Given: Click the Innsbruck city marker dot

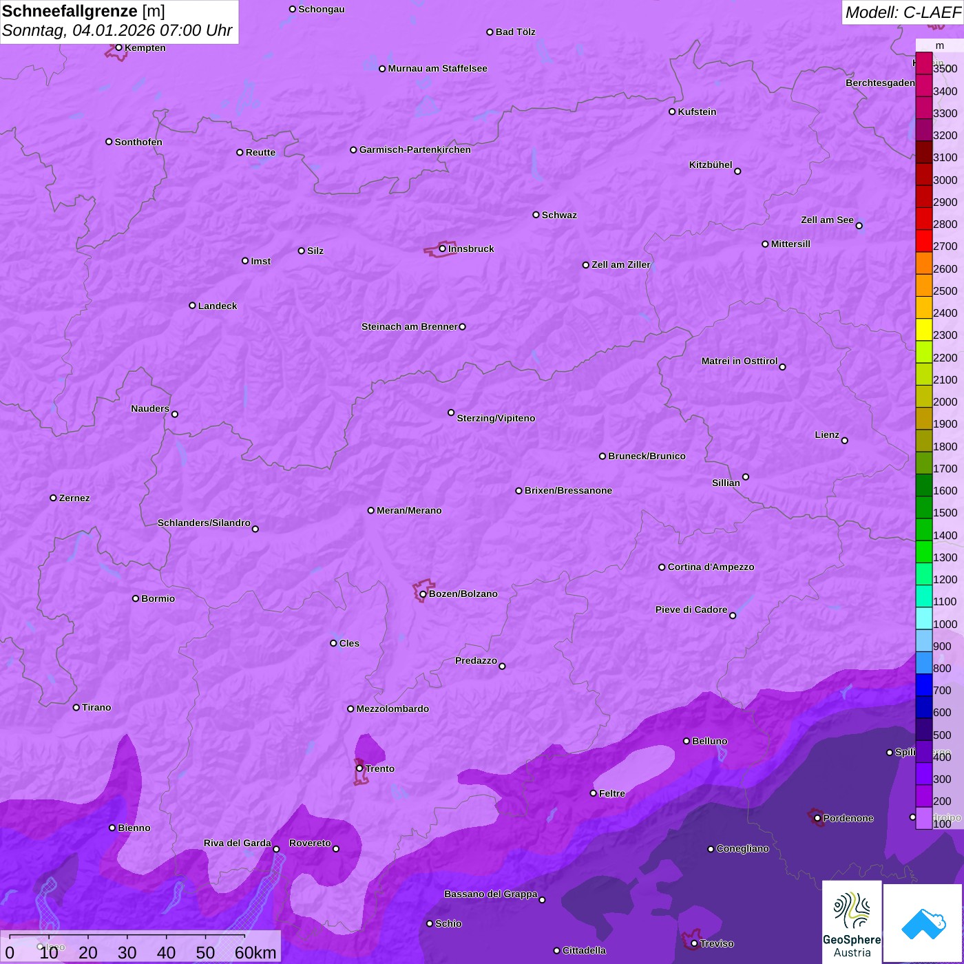Looking at the screenshot, I should [442, 249].
